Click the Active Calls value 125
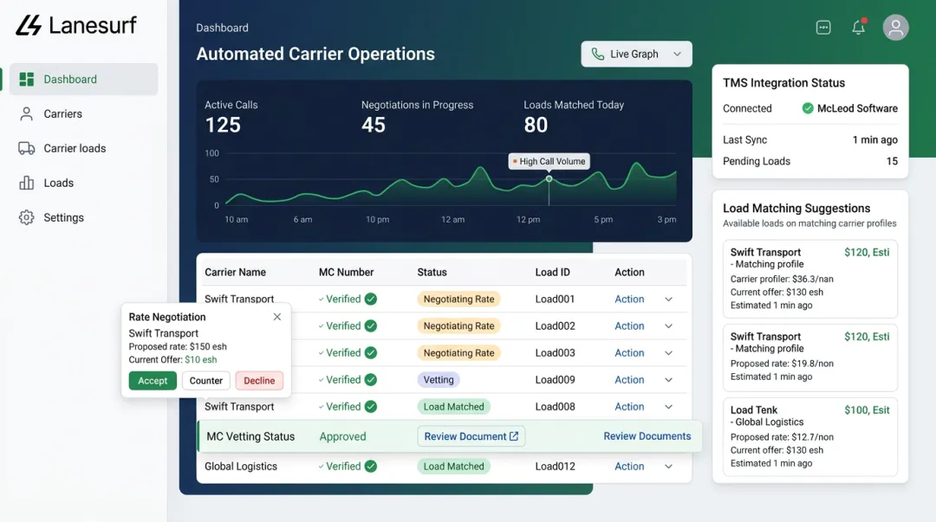Viewport: 936px width, 522px height. pos(223,125)
